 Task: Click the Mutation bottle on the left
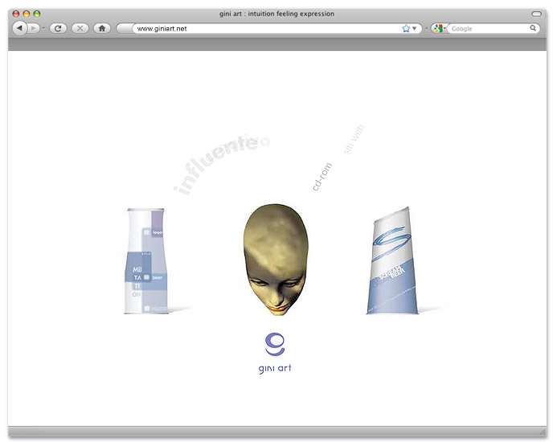tap(148, 261)
